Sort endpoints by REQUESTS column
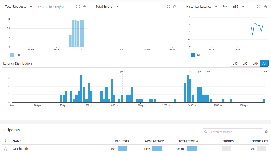This screenshot has height=156, width=271. [x=122, y=141]
